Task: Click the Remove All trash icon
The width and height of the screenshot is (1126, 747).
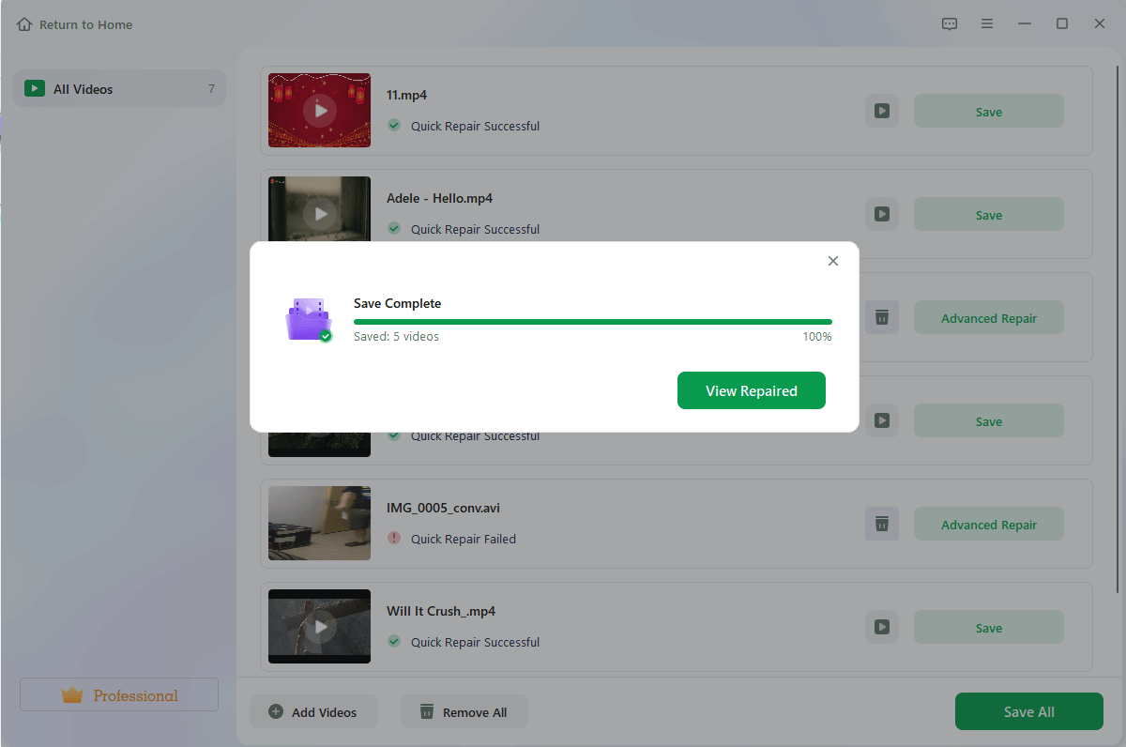Action: [x=427, y=712]
